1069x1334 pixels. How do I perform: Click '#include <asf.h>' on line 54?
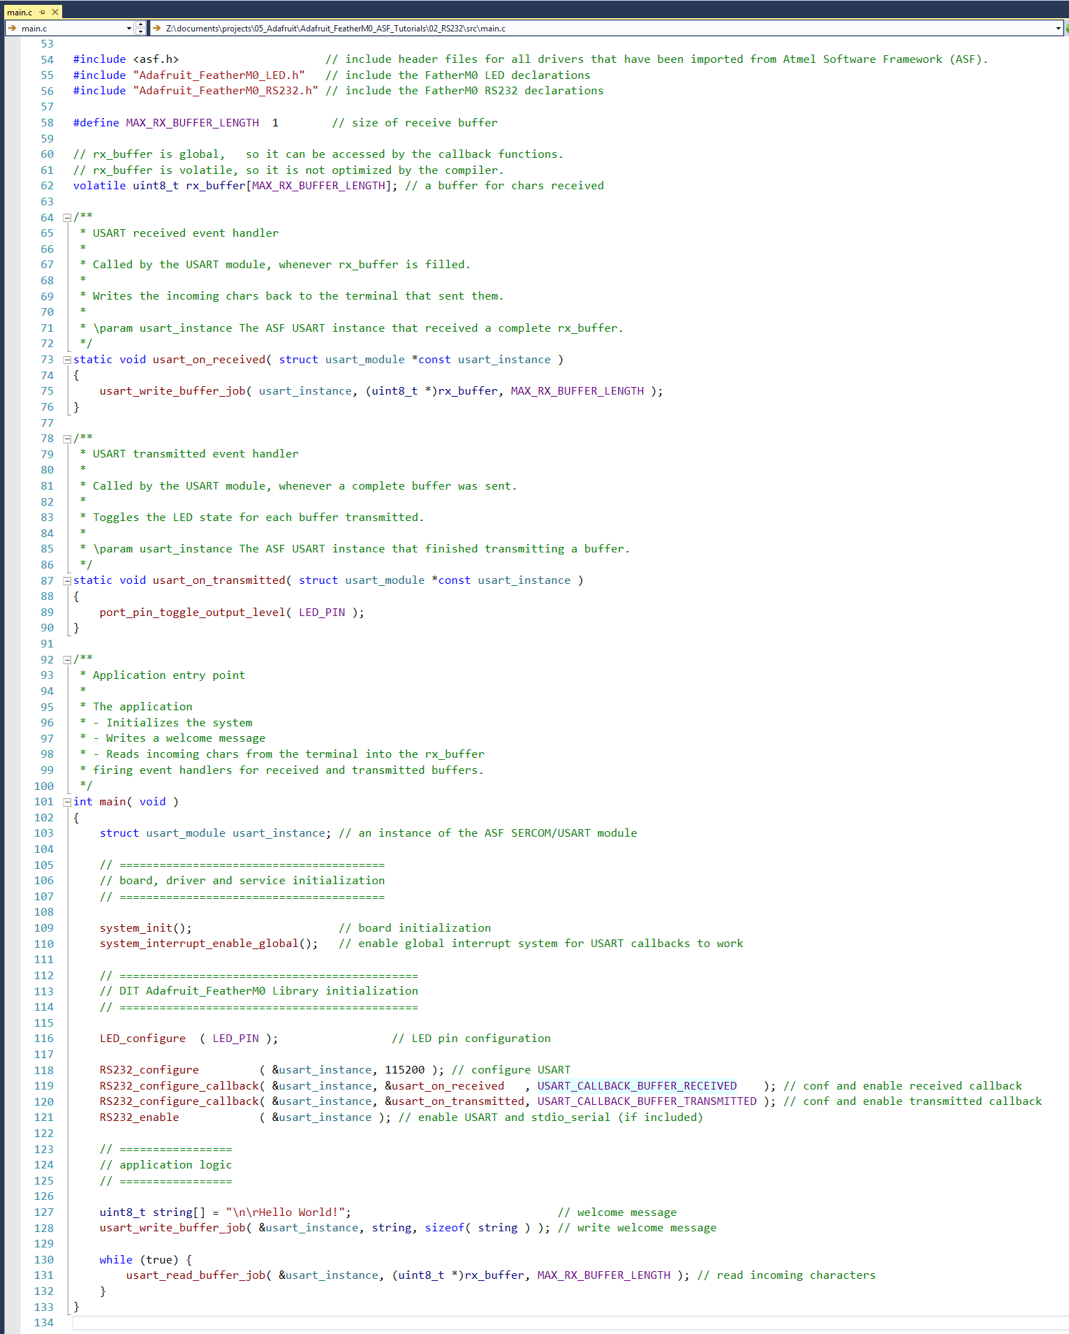(126, 59)
